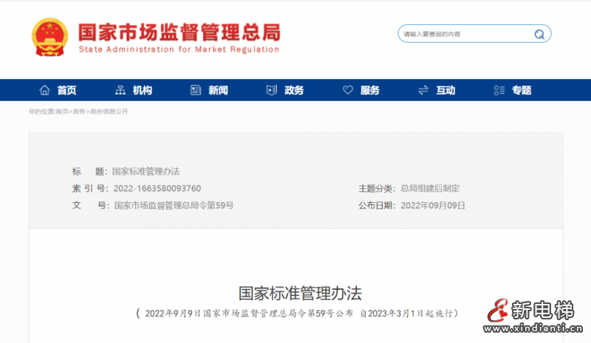Click the heart icon beside 服务
Viewport: 591px width, 343px height.
coord(348,90)
